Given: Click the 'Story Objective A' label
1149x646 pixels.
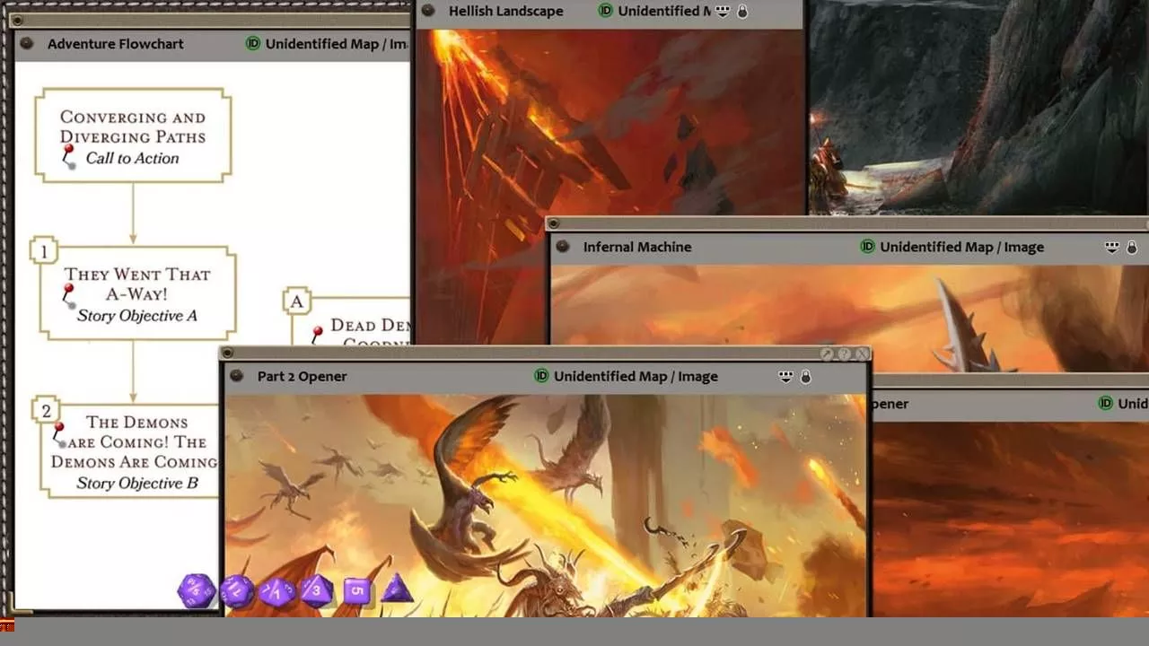Looking at the screenshot, I should click(137, 315).
